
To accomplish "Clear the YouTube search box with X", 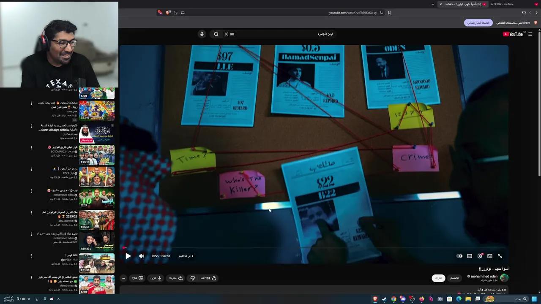I will [x=226, y=34].
